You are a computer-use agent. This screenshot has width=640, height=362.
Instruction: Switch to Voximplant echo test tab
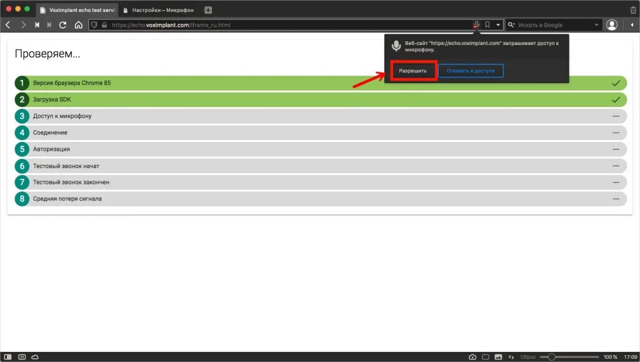(x=77, y=10)
